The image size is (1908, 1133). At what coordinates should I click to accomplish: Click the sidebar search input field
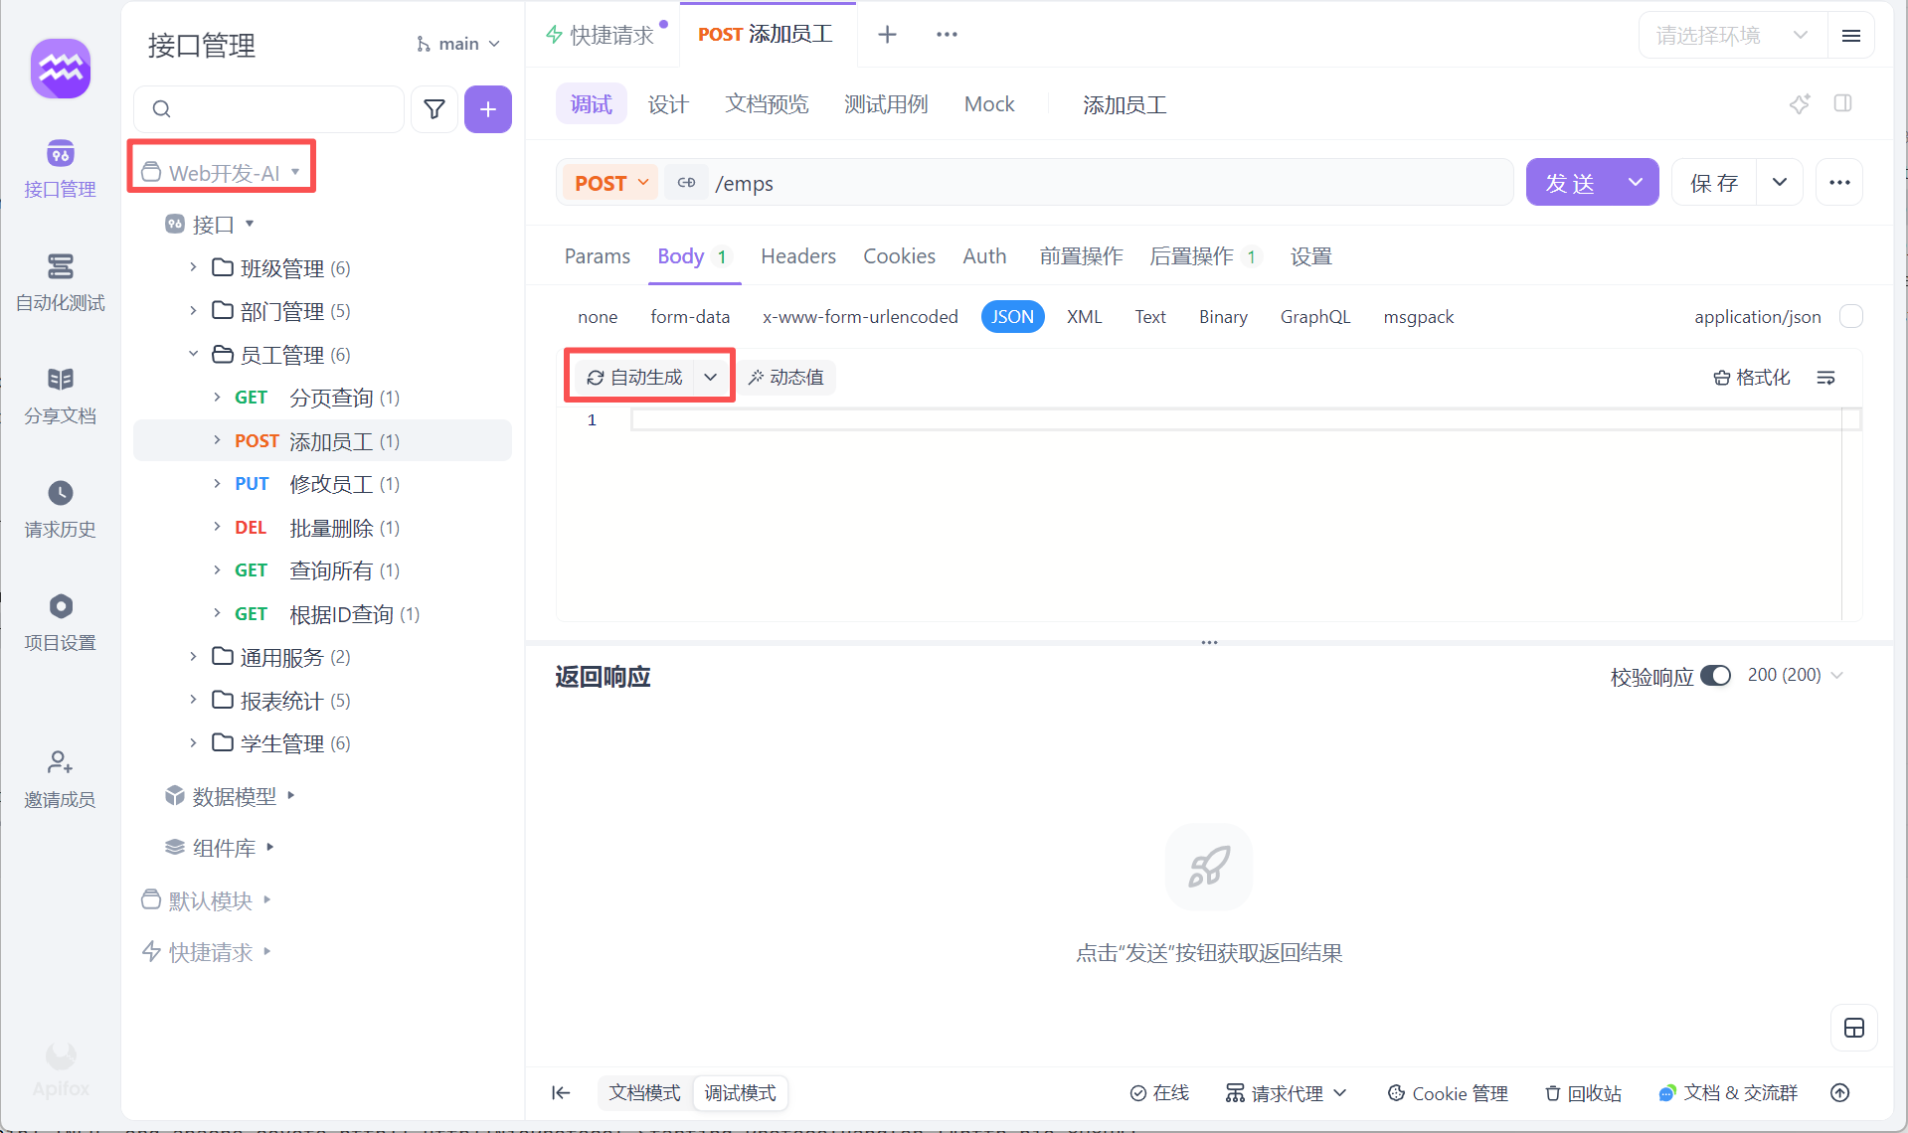pyautogui.click(x=268, y=109)
